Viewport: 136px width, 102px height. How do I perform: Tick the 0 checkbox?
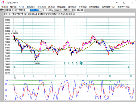click(70, 10)
